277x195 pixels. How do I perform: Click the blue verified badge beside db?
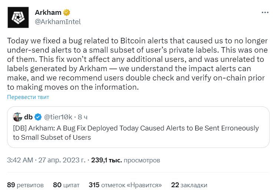pos(38,117)
